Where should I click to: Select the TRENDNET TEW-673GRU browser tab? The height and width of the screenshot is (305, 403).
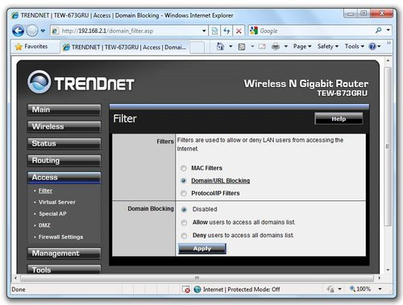click(124, 47)
